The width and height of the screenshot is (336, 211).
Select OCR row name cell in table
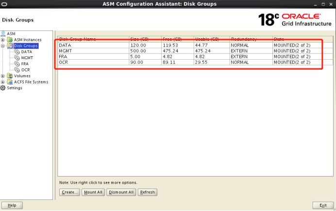click(93, 62)
